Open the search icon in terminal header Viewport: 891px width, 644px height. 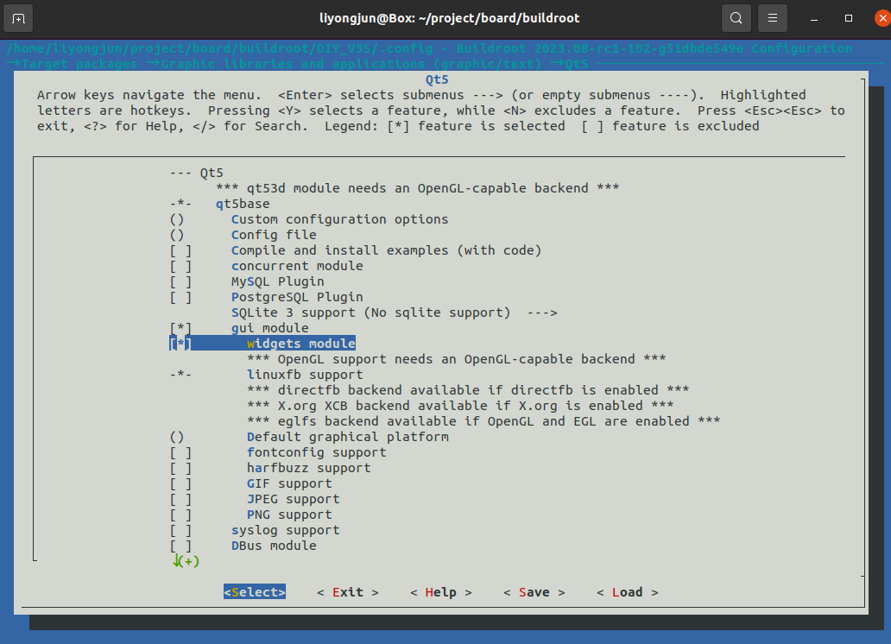coord(735,17)
